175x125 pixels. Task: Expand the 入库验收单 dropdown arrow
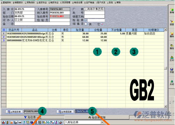pos(102,122)
